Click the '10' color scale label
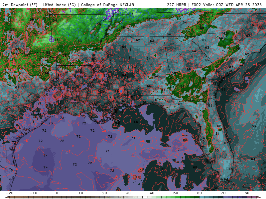Viewport: 266px width, 199px height. click(81, 193)
